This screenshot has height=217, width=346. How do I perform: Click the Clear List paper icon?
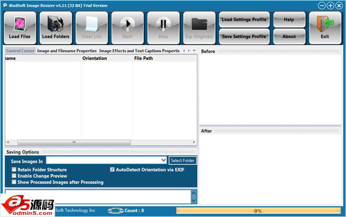pyautogui.click(x=92, y=24)
